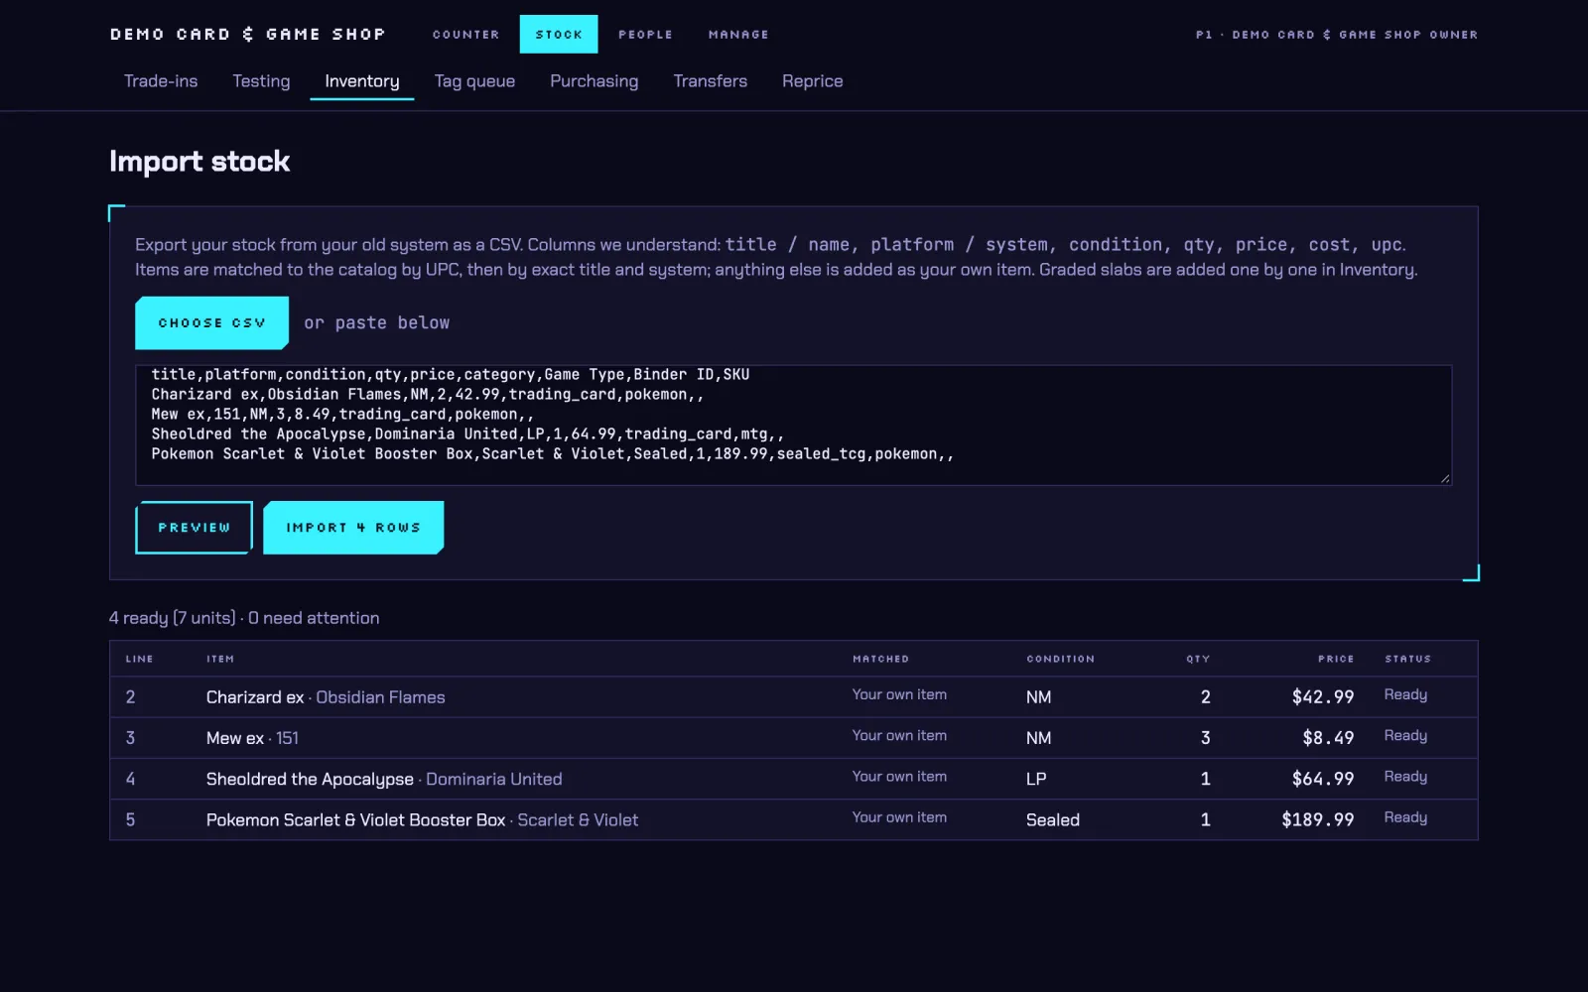Select the Stock top navigation tab

[559, 35]
